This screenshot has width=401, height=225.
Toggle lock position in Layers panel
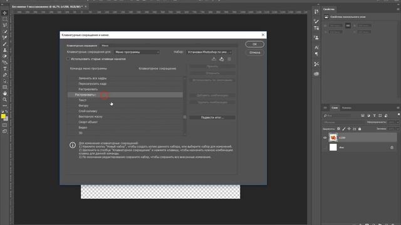coord(349,129)
